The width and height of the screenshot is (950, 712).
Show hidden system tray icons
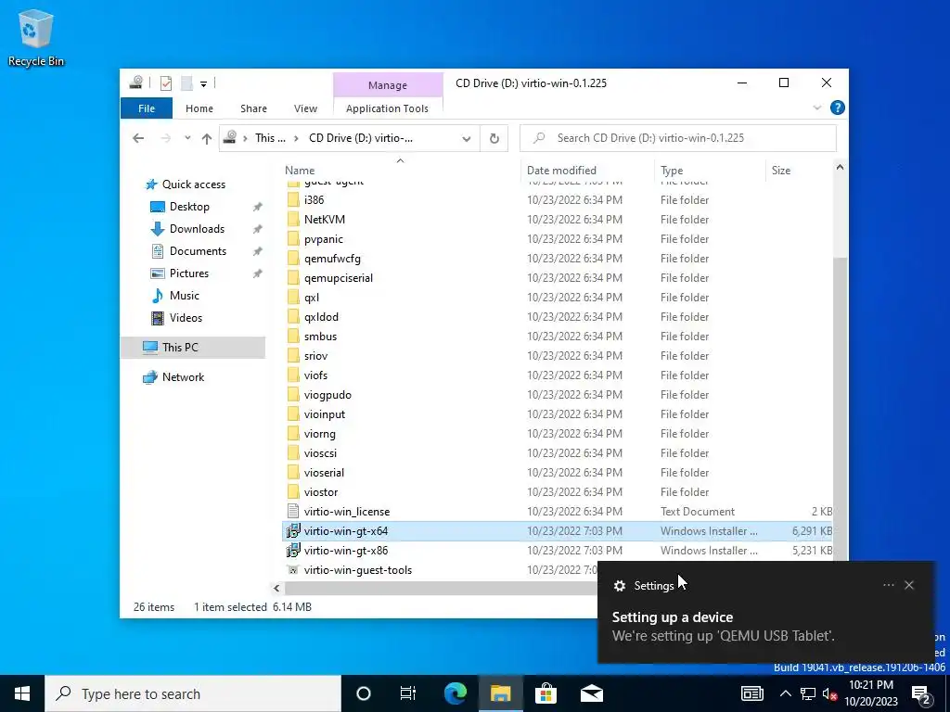point(785,693)
